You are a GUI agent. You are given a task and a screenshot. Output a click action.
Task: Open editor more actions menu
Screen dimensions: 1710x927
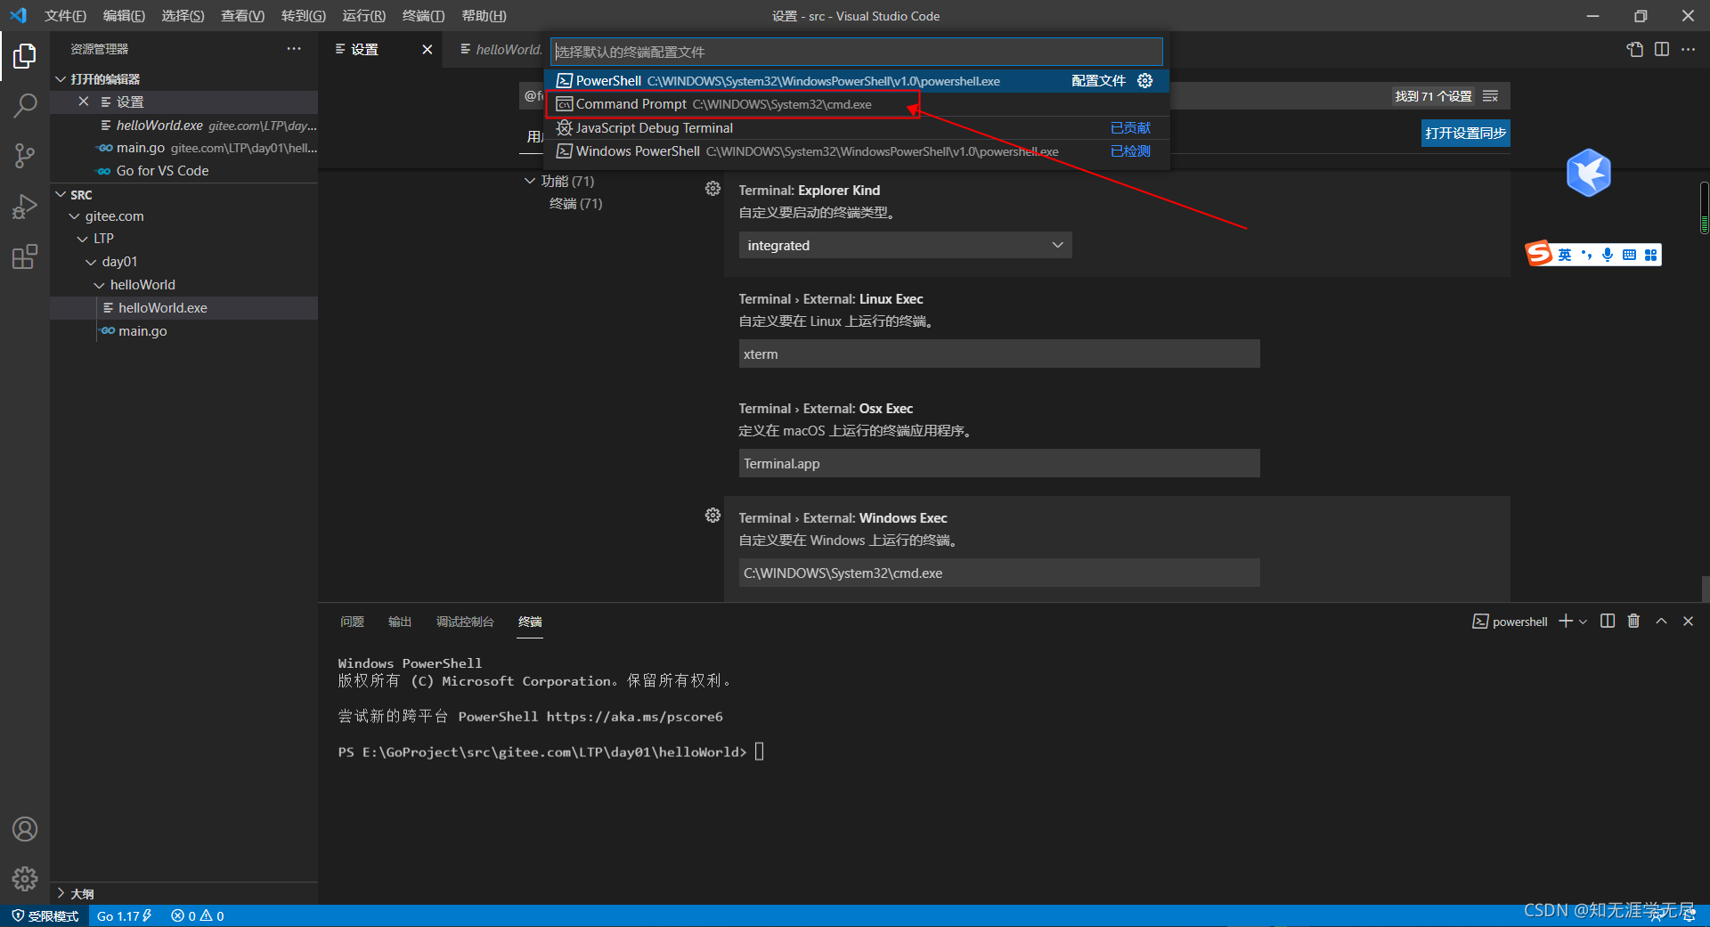point(1689,50)
